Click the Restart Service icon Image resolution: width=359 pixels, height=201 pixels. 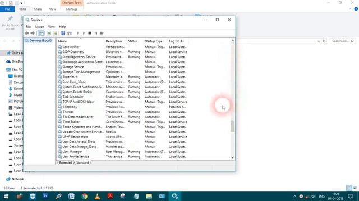tap(102, 33)
